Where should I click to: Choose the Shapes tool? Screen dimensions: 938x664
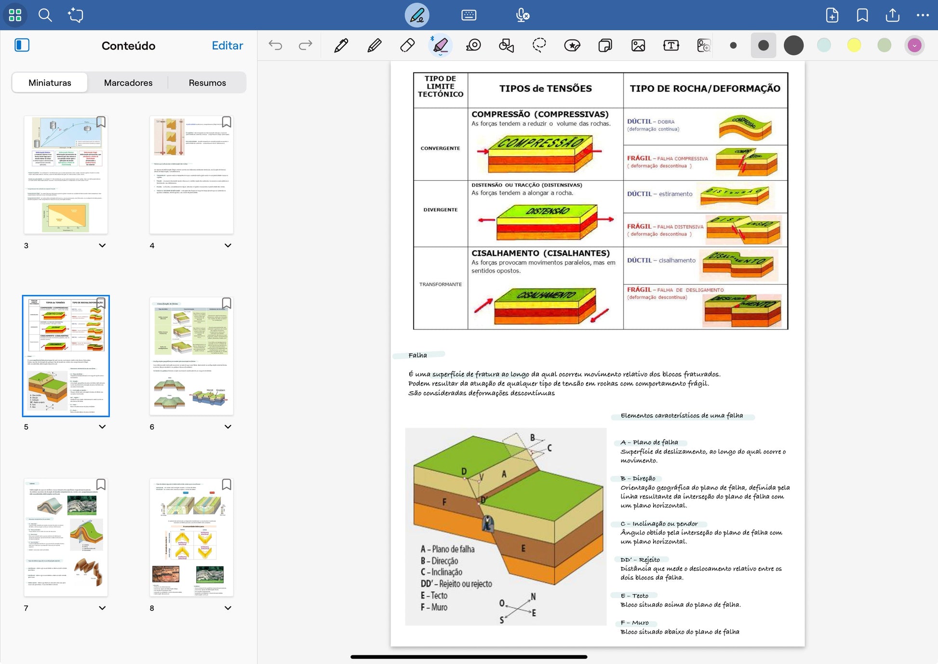(506, 45)
